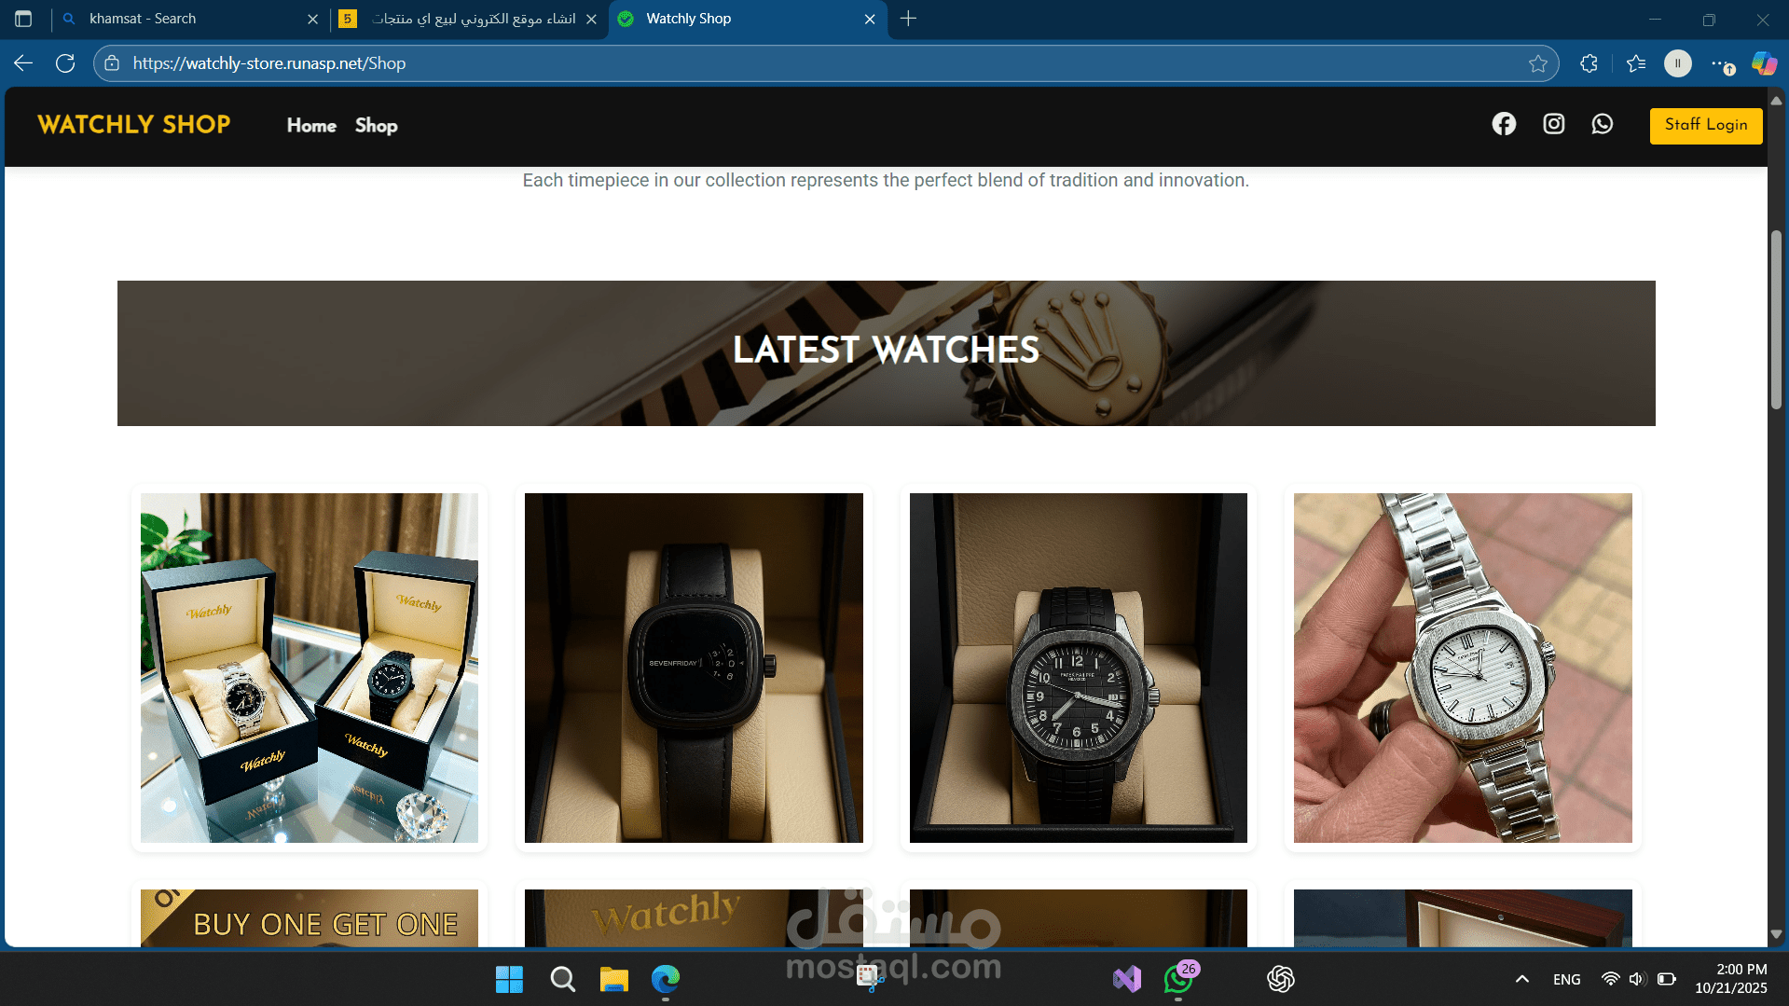Open the WhatsApp icon in the header
1789x1006 pixels.
1602,124
